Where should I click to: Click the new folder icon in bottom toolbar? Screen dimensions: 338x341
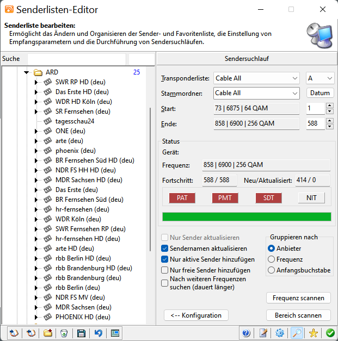pyautogui.click(x=48, y=333)
